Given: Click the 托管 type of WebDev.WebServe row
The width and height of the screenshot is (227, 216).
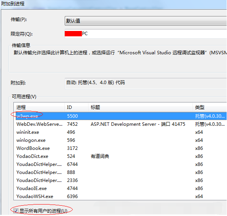Looking at the screenshot, I should point(210,124).
